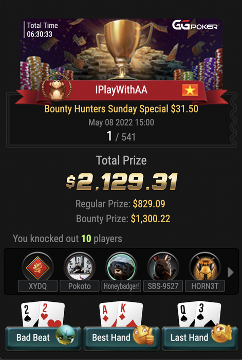Click the IPlayWithAA player name
242x360 pixels.
[x=121, y=89]
